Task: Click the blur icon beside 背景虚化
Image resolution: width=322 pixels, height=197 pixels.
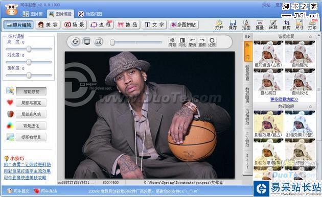Action: pos(10,126)
